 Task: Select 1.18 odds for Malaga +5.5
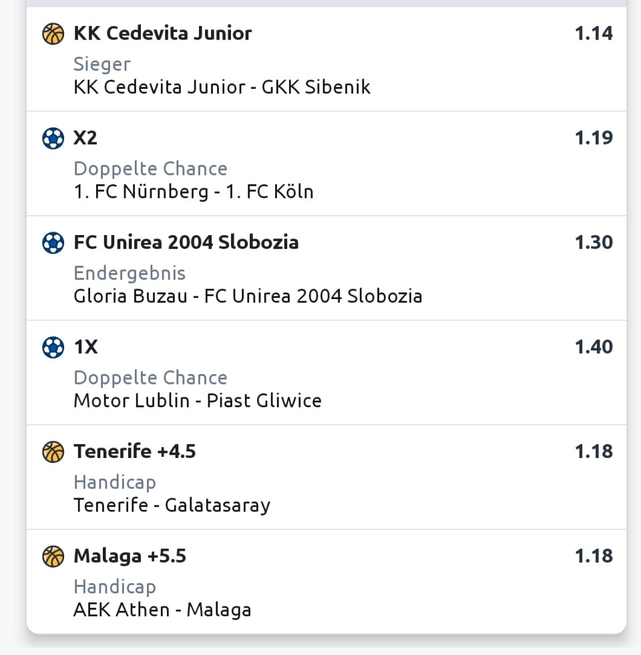pyautogui.click(x=594, y=556)
